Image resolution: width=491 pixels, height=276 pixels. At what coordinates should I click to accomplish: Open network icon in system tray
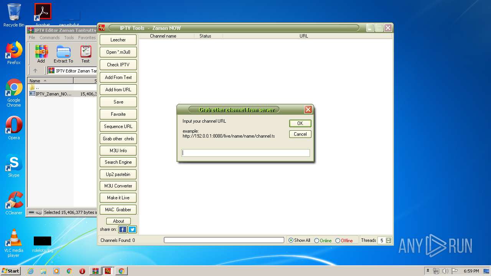[436, 271]
